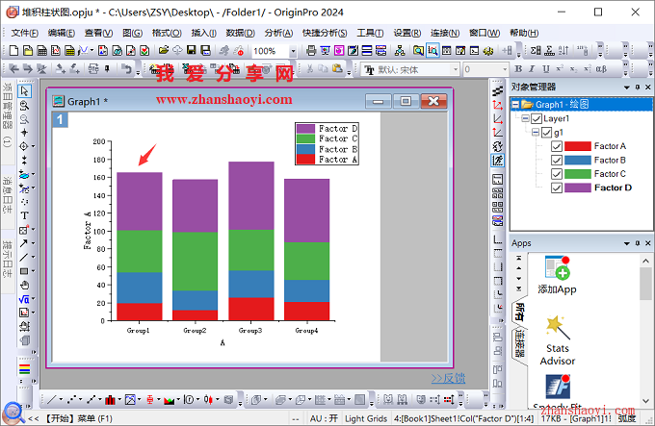Open the font name dropdown
655x426 pixels.
456,69
